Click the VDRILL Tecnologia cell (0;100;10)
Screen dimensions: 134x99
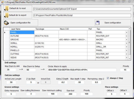(x=46, y=43)
